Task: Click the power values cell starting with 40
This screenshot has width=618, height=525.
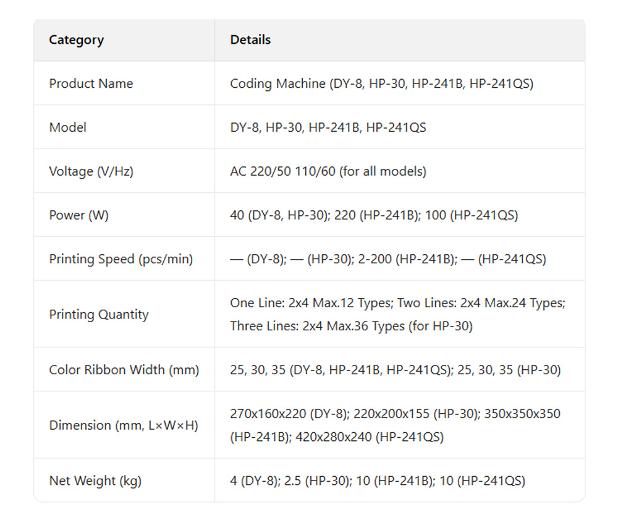Action: point(374,215)
